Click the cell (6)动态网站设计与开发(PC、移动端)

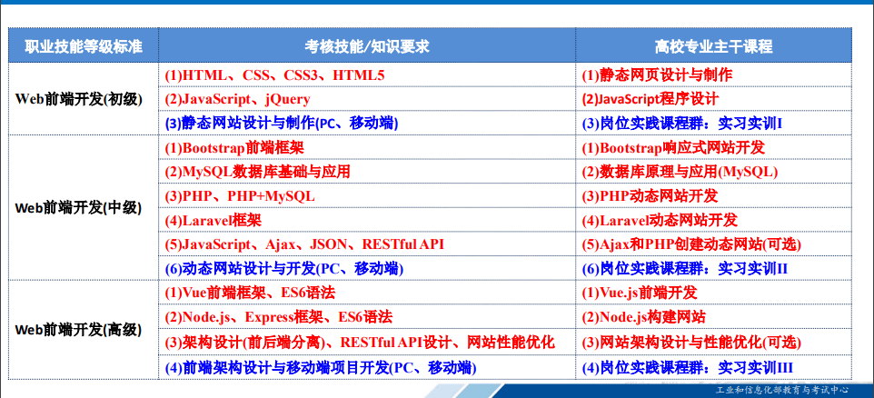pos(367,268)
